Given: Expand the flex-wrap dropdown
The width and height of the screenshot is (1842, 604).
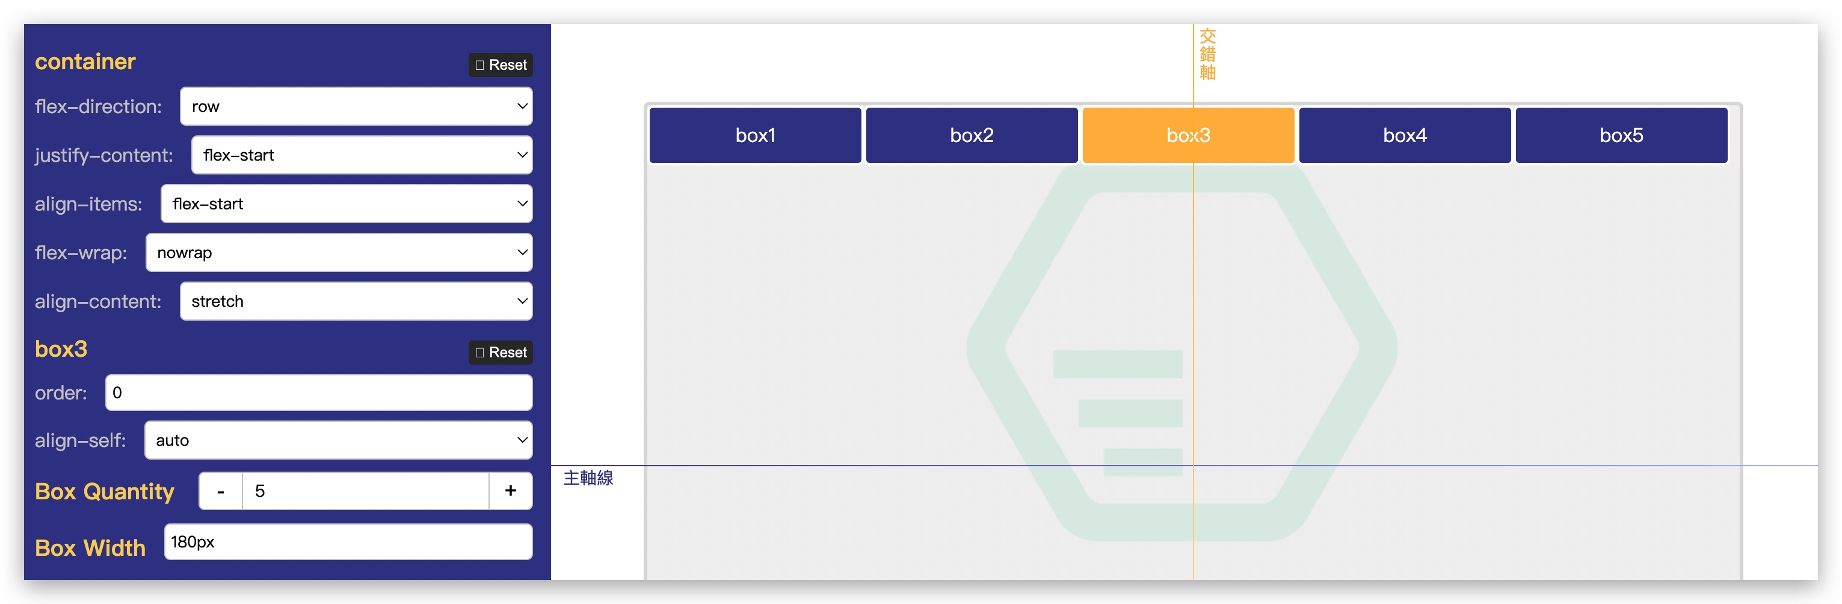Looking at the screenshot, I should [338, 252].
